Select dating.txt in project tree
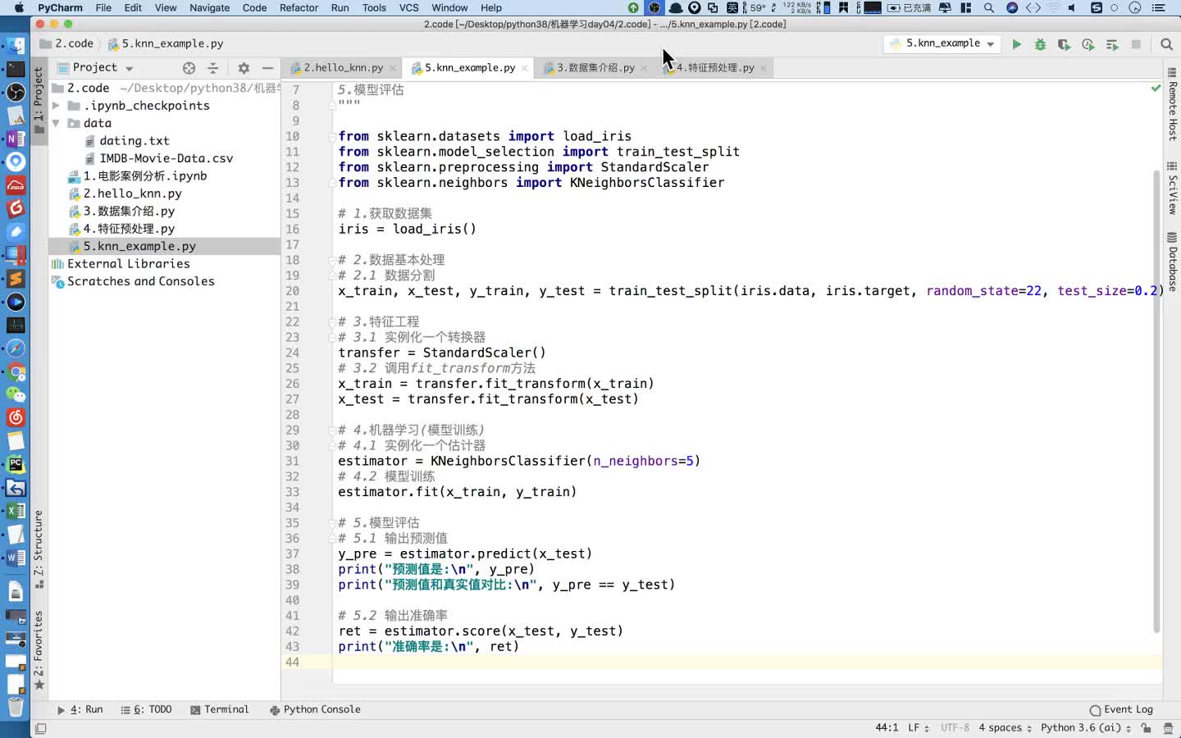1181x738 pixels. coord(135,141)
